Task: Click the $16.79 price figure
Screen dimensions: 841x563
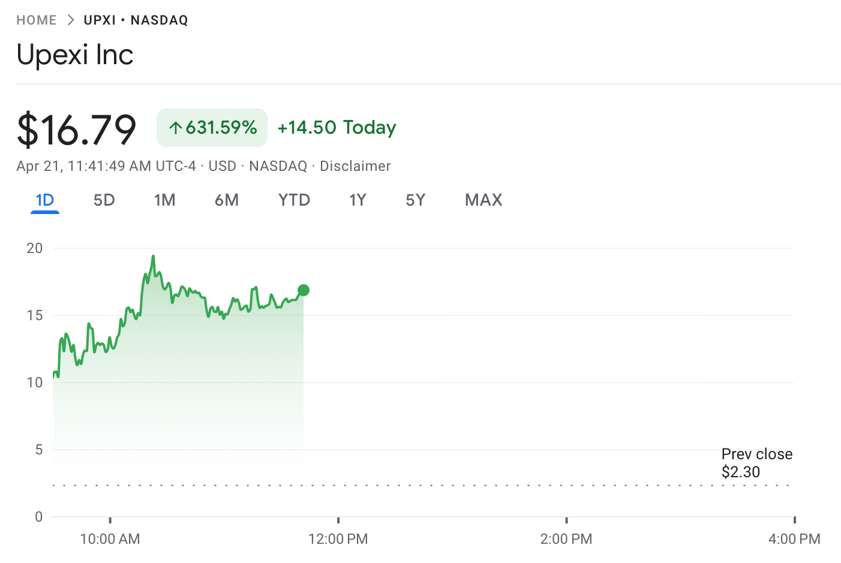Action: point(77,129)
